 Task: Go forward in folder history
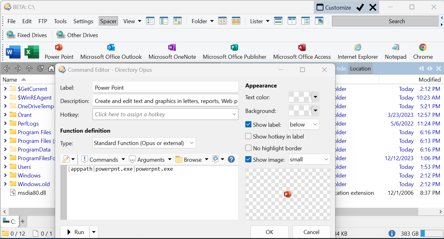click(18, 68)
